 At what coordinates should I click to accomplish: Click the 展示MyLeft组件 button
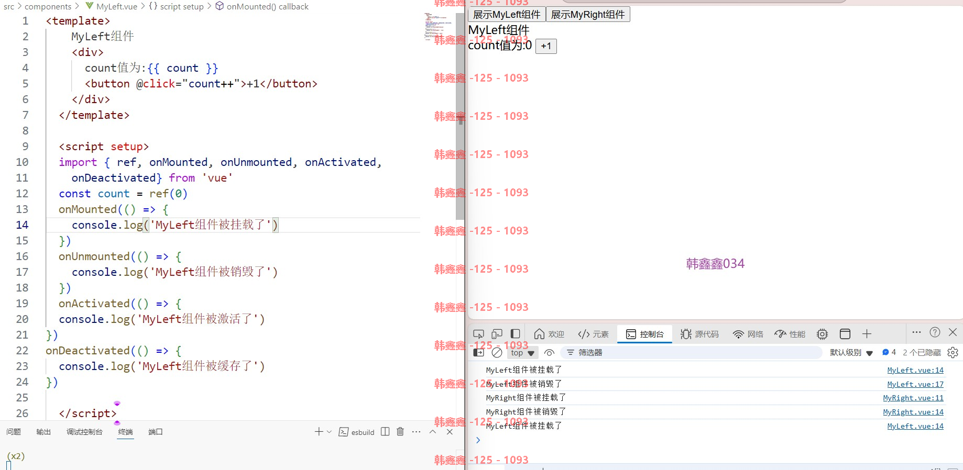click(507, 15)
